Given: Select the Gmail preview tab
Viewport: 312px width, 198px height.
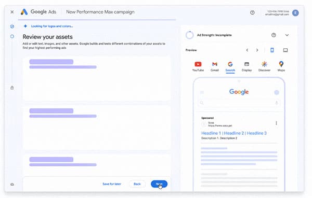Looking at the screenshot, I should [214, 66].
